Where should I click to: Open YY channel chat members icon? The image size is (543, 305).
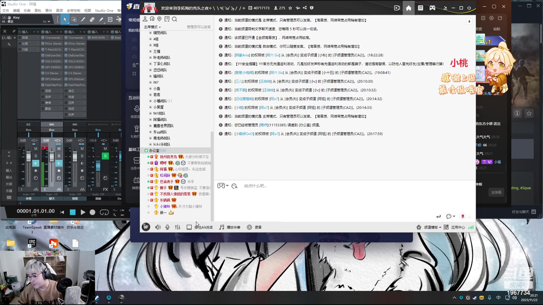click(152, 19)
